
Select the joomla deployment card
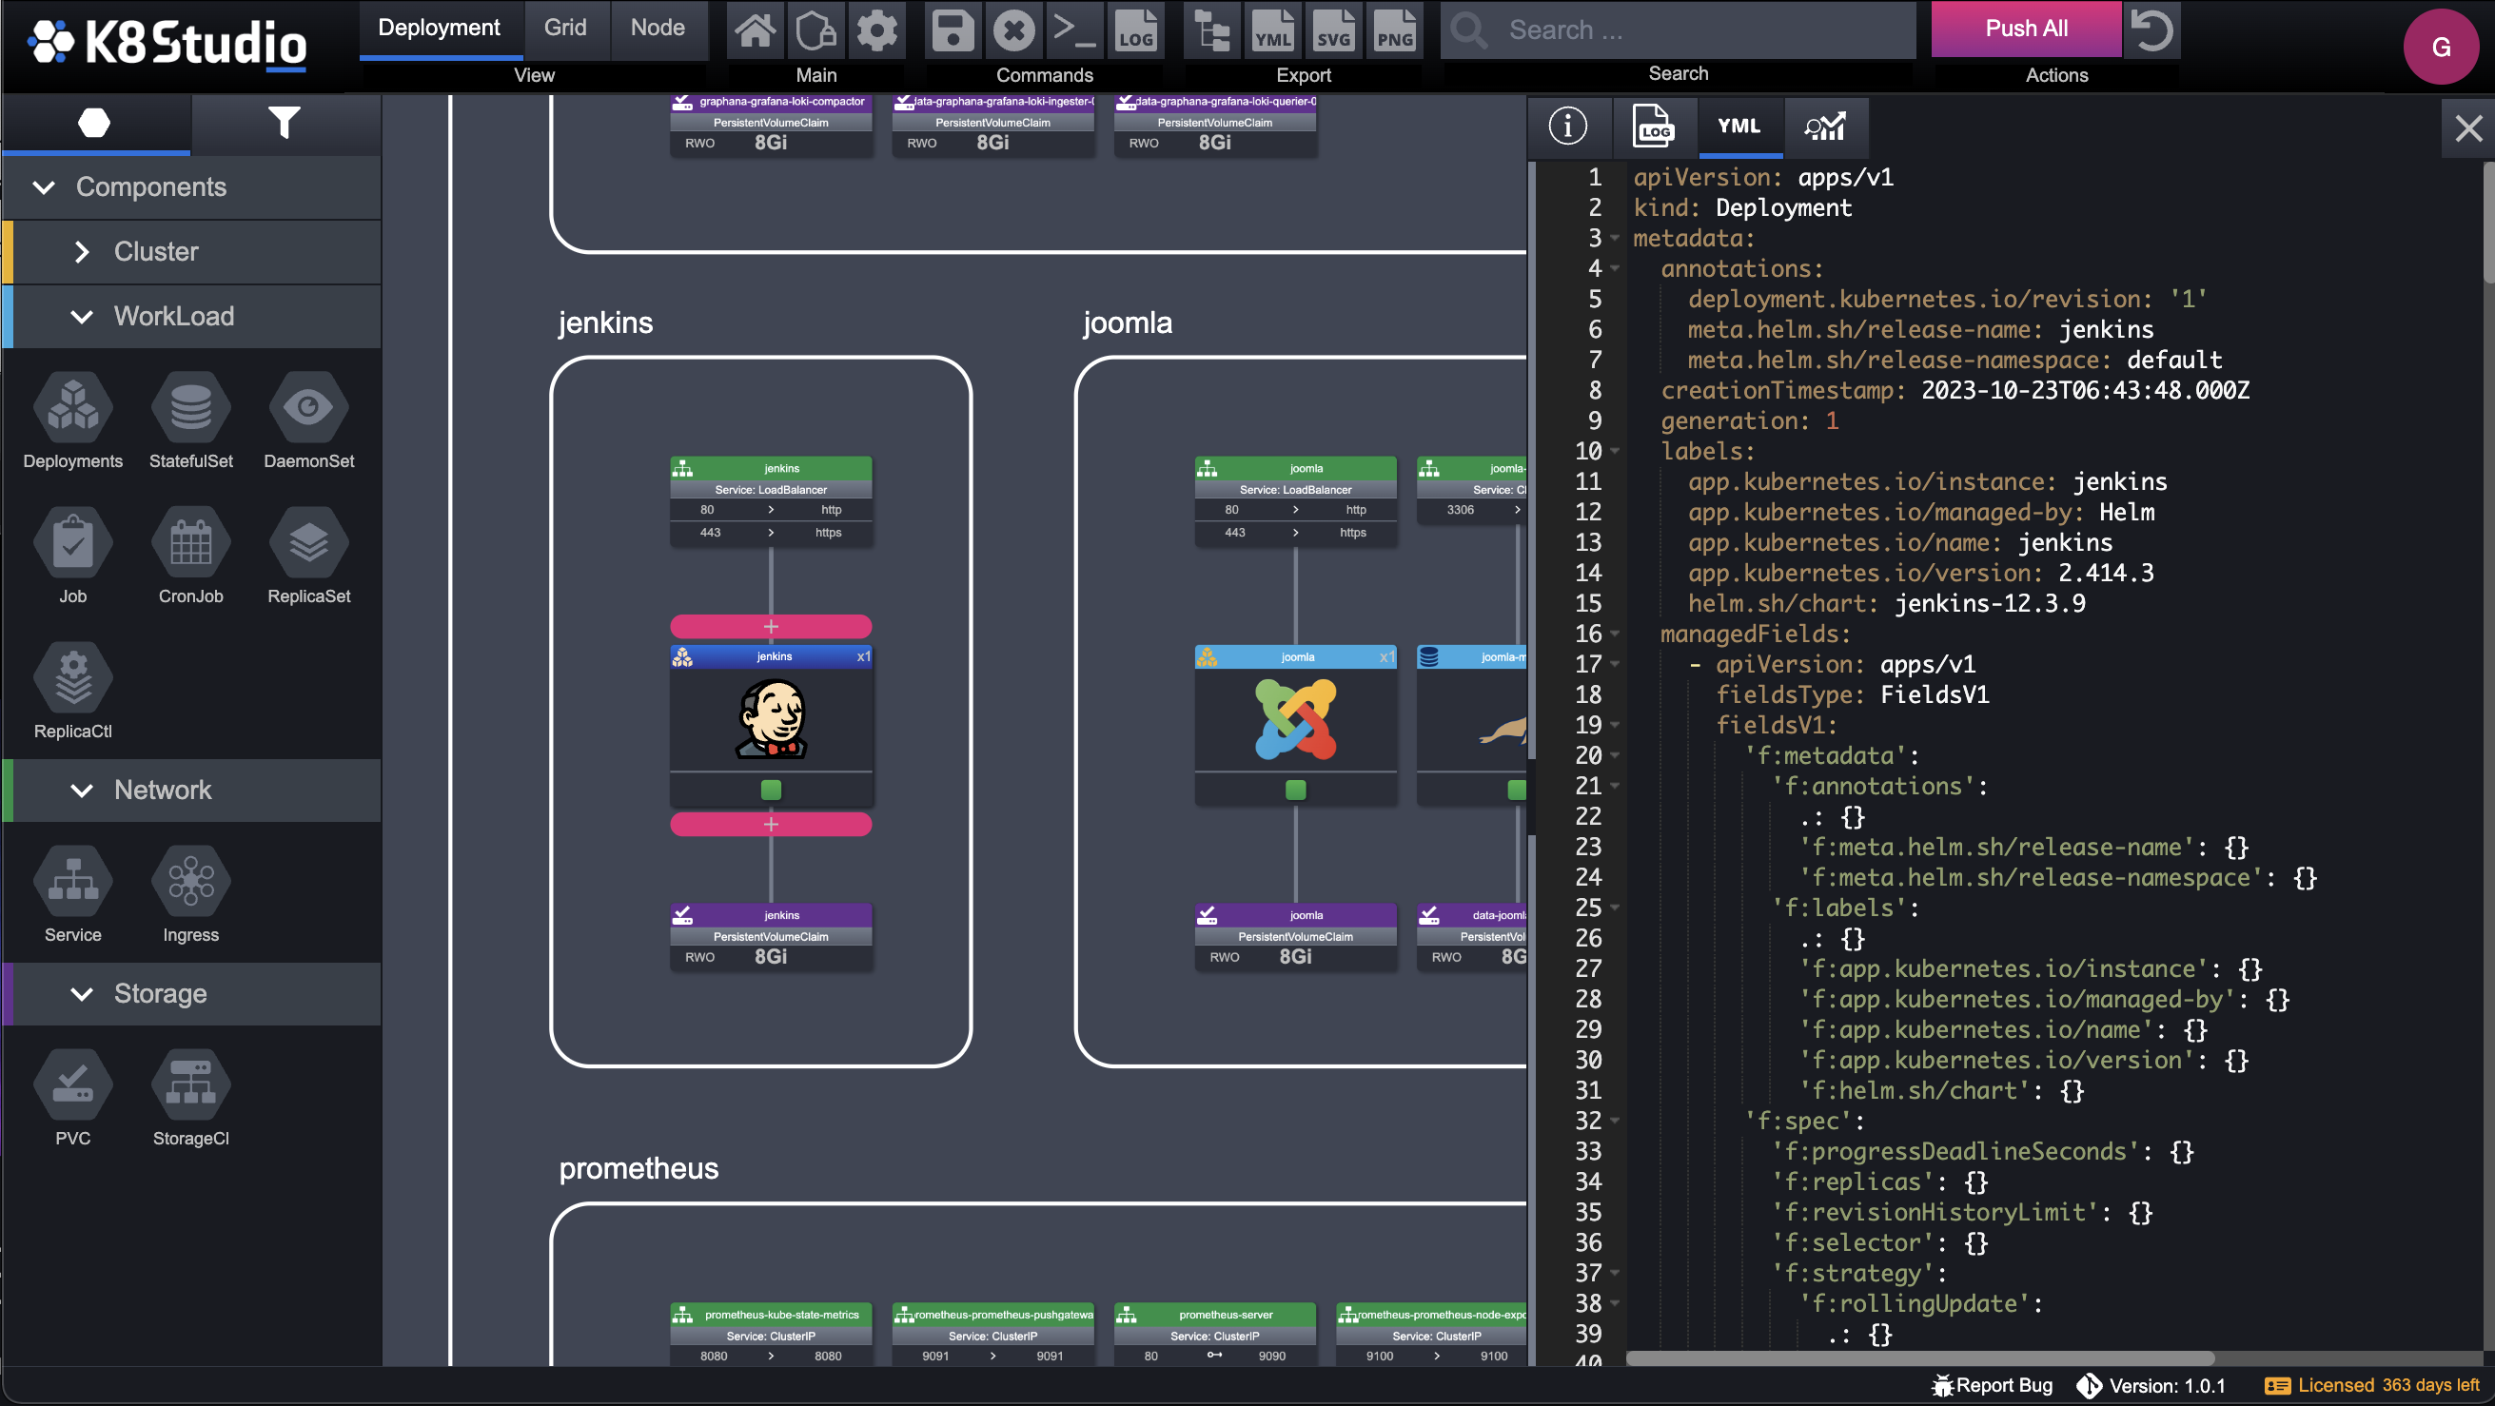pyautogui.click(x=1295, y=725)
